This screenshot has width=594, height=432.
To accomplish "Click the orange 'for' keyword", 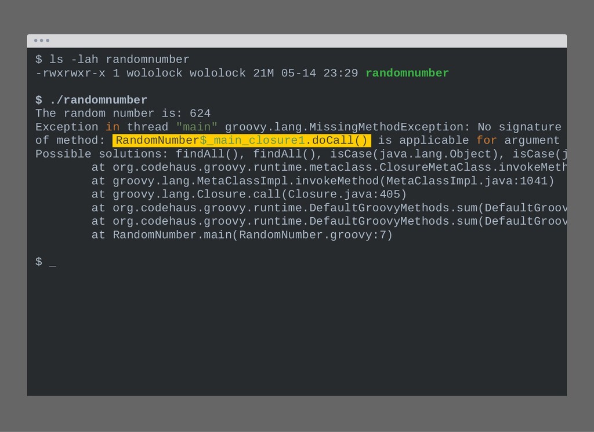I will (487, 140).
